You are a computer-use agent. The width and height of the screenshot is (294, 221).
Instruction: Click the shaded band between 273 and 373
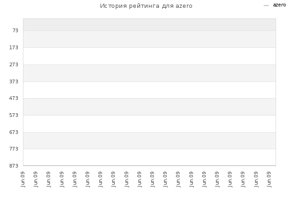(x=149, y=73)
